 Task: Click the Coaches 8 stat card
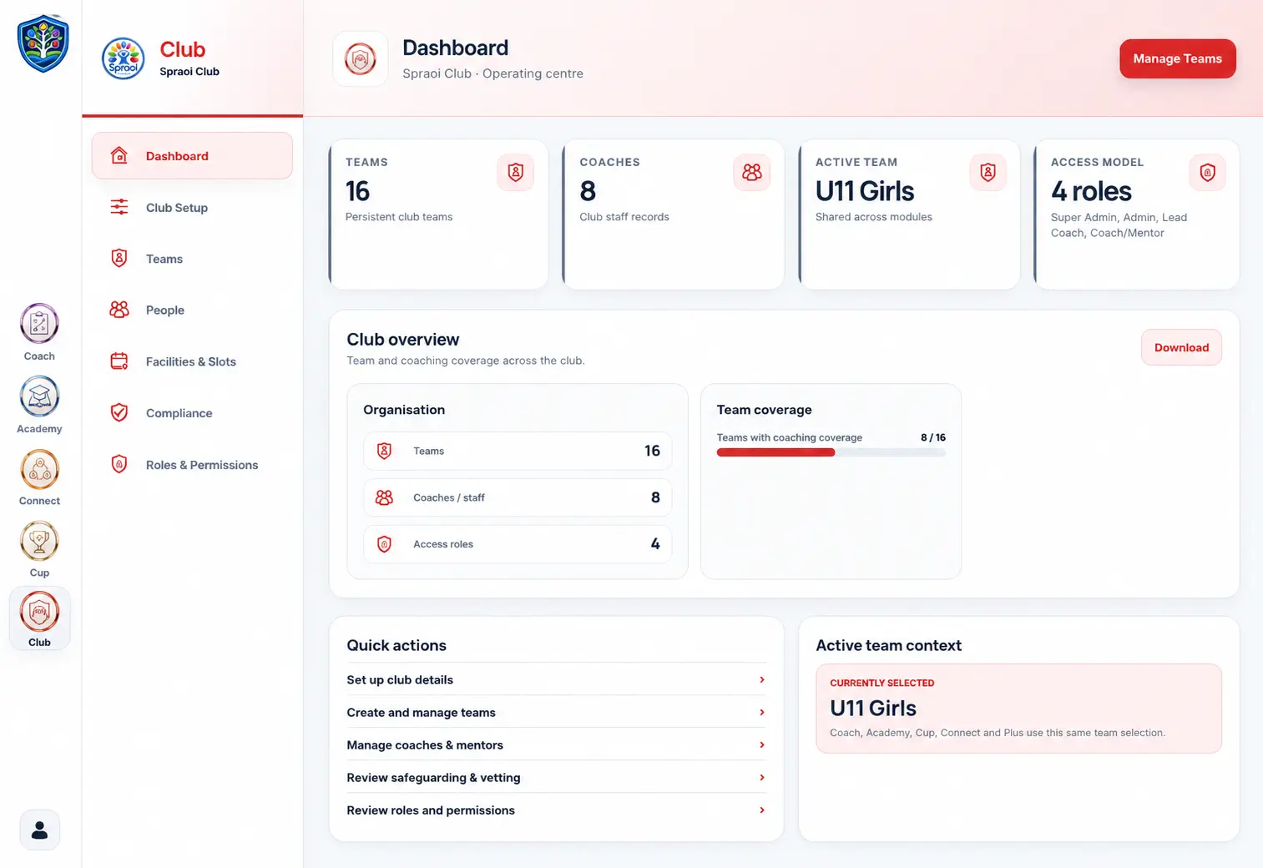(673, 214)
